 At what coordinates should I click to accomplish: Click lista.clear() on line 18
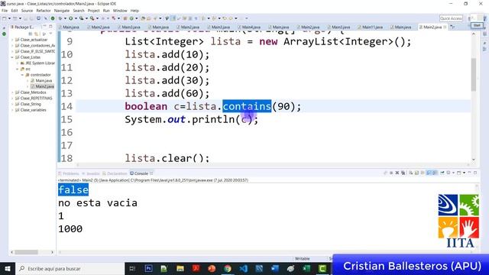point(167,158)
